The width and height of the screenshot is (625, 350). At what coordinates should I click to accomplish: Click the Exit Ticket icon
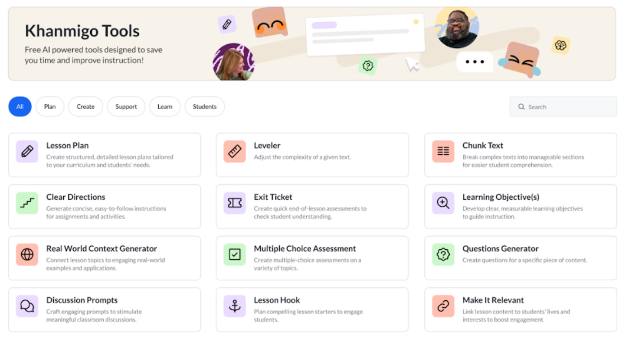coord(235,203)
